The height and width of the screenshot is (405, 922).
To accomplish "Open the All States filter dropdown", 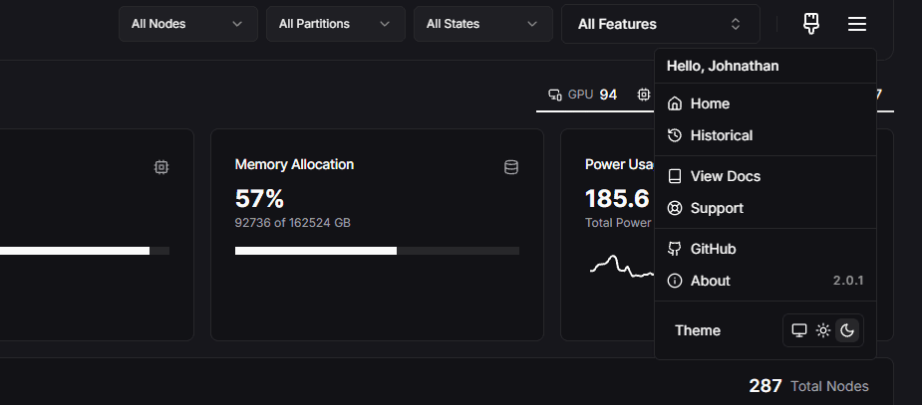I will click(482, 24).
